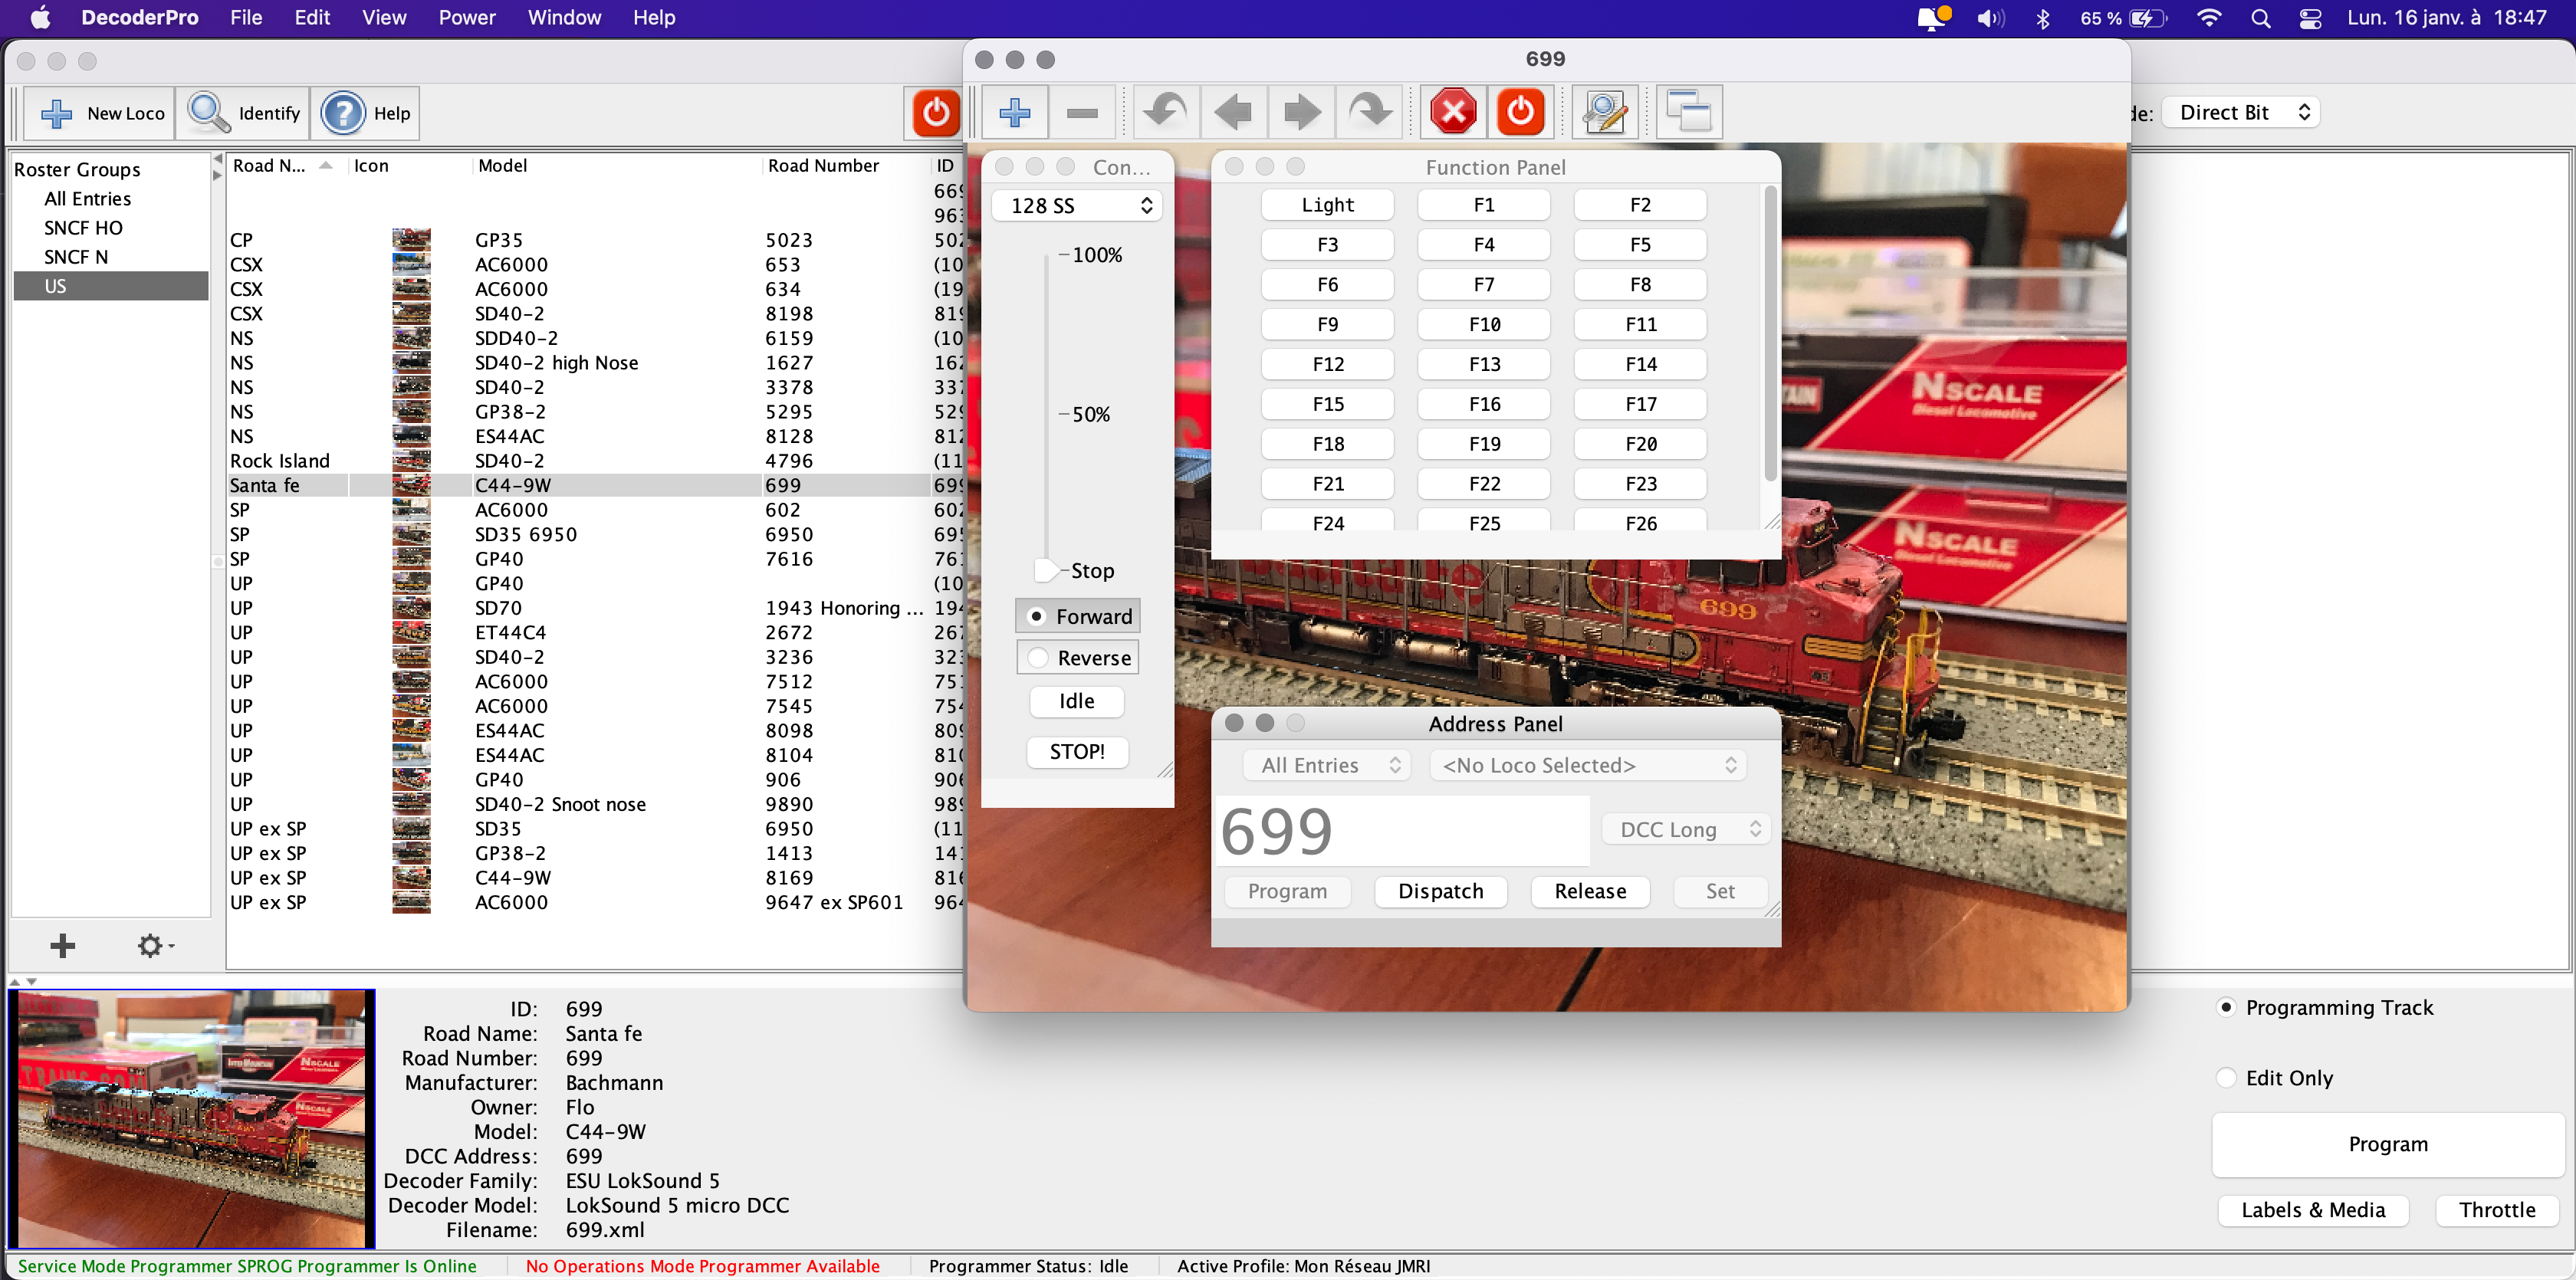The width and height of the screenshot is (2576, 1280).
Task: Toggle function F2
Action: click(x=1639, y=205)
